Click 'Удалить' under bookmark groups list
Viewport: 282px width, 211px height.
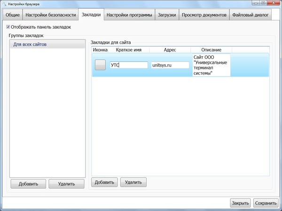(x=66, y=183)
